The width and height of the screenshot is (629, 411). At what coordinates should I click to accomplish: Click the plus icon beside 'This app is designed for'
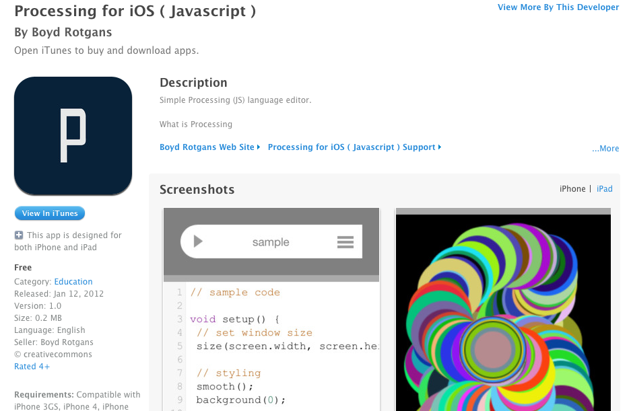(18, 235)
